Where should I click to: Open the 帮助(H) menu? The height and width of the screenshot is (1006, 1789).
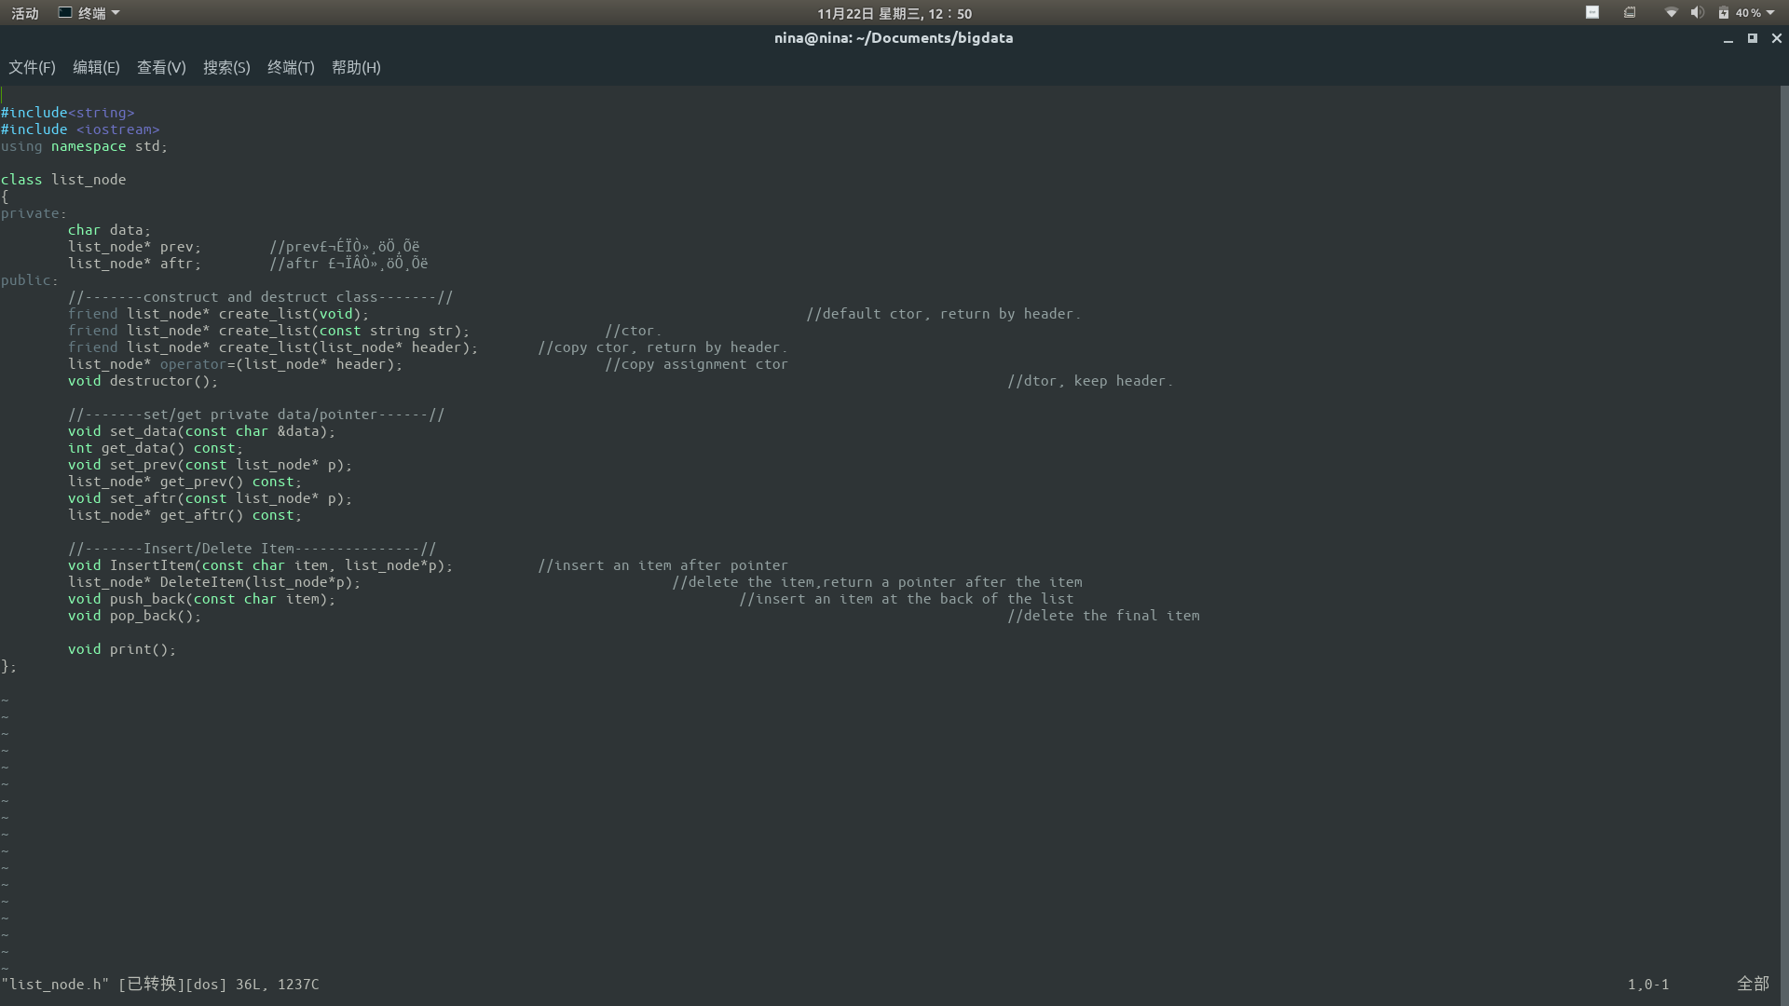coord(356,67)
